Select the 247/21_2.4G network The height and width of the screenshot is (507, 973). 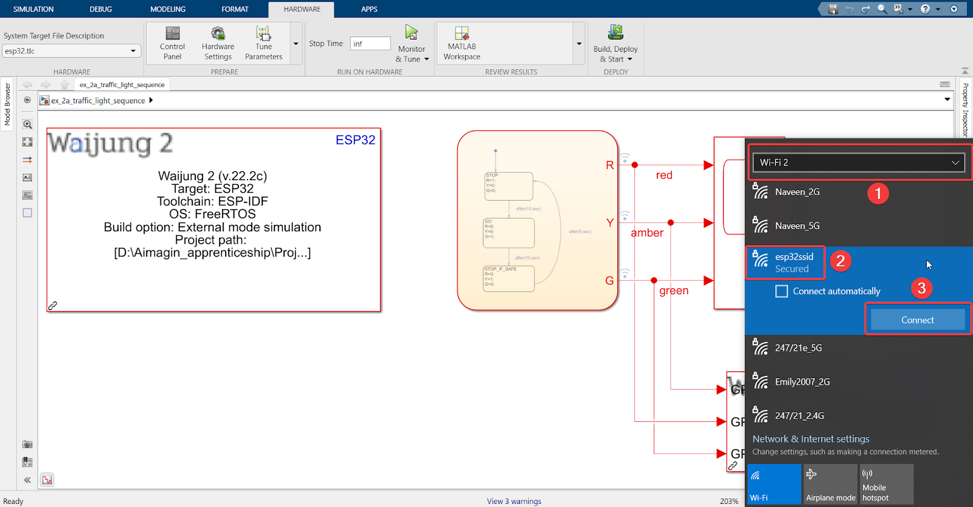[x=859, y=416]
